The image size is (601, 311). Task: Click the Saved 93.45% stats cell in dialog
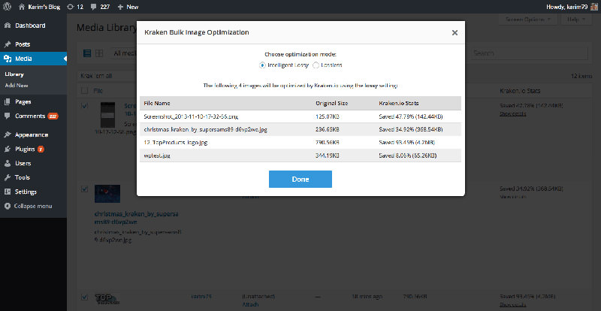tap(406, 142)
